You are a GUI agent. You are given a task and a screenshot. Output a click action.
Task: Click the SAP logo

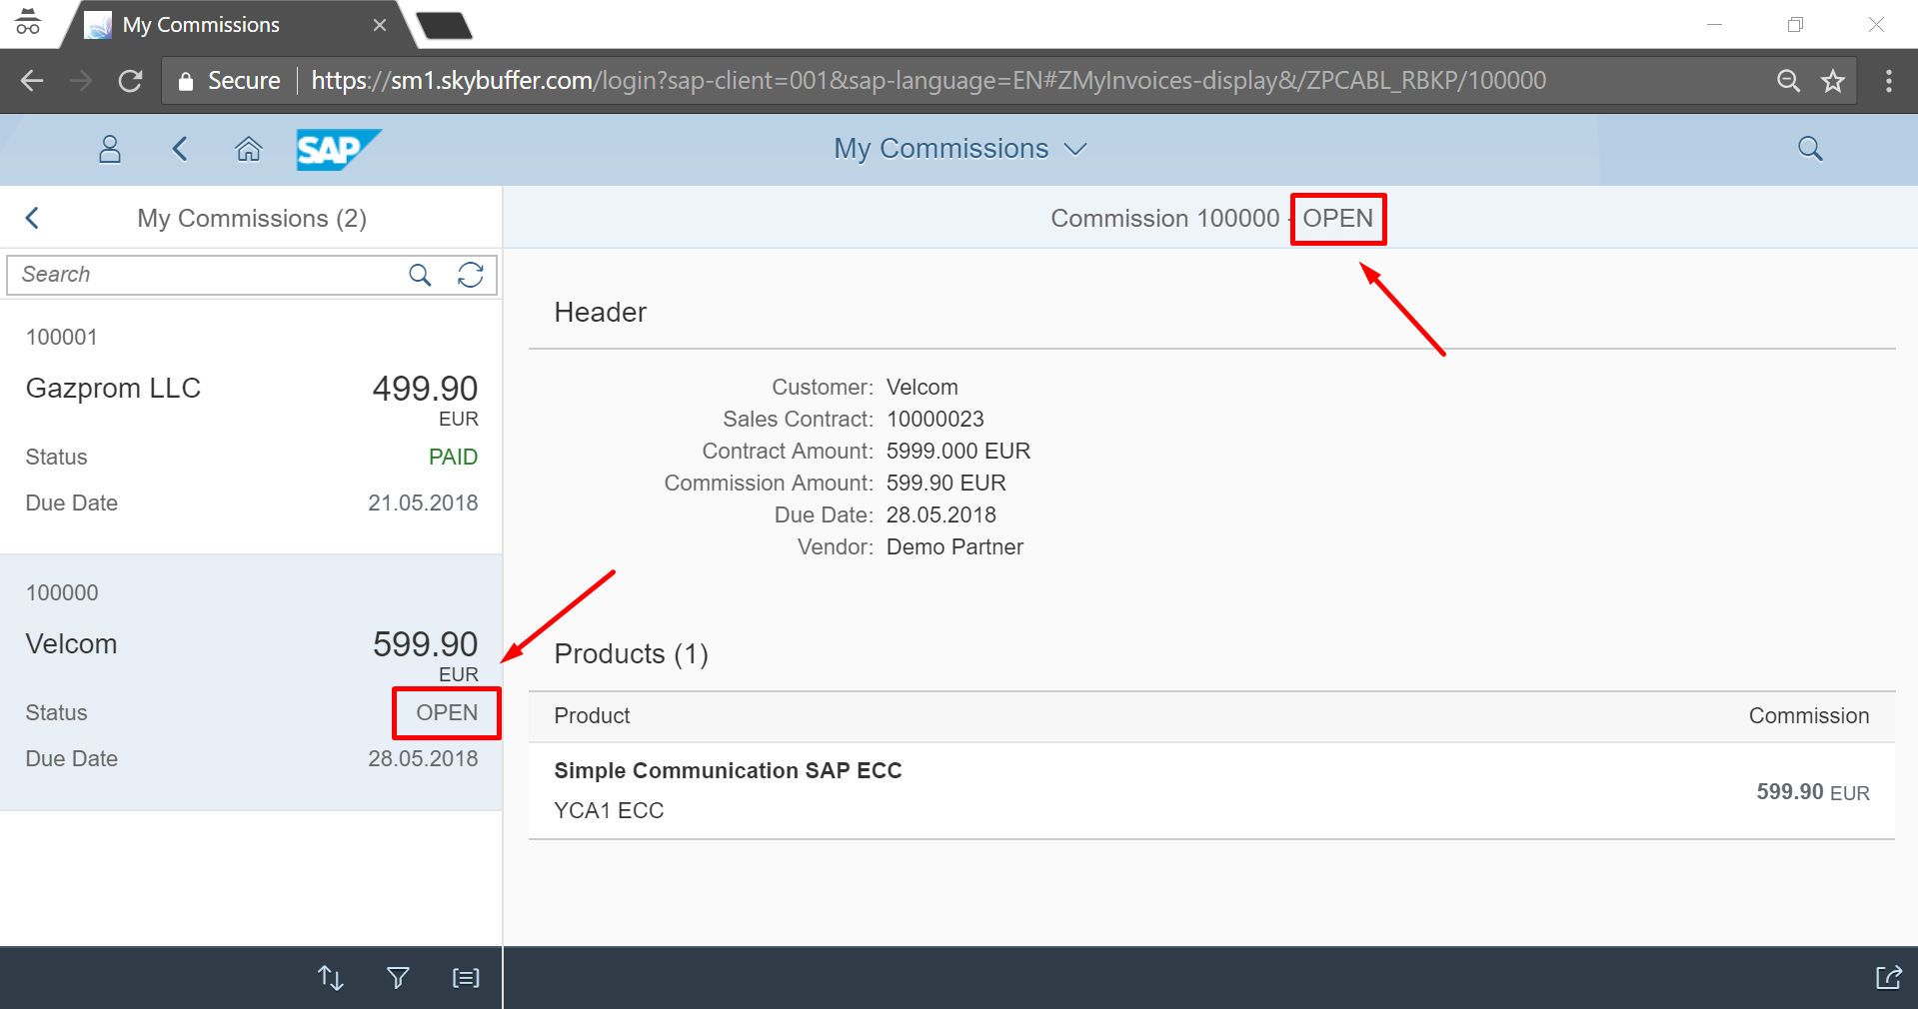pos(338,150)
